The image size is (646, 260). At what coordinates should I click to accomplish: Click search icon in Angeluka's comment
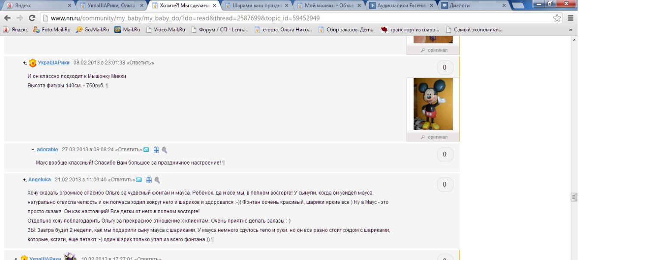(x=157, y=180)
